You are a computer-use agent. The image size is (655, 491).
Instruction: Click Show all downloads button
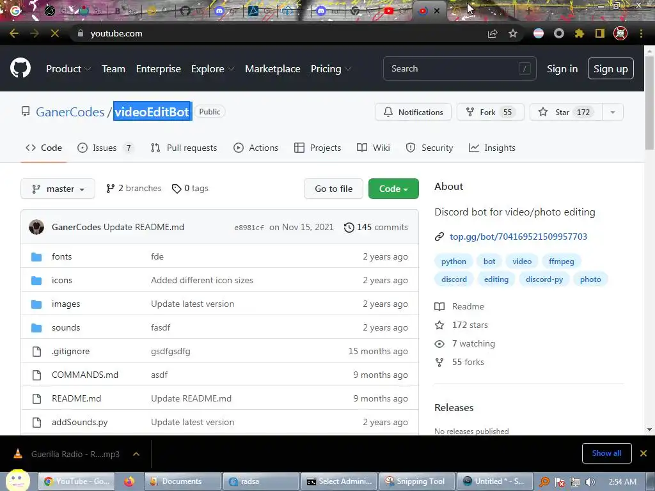click(606, 453)
